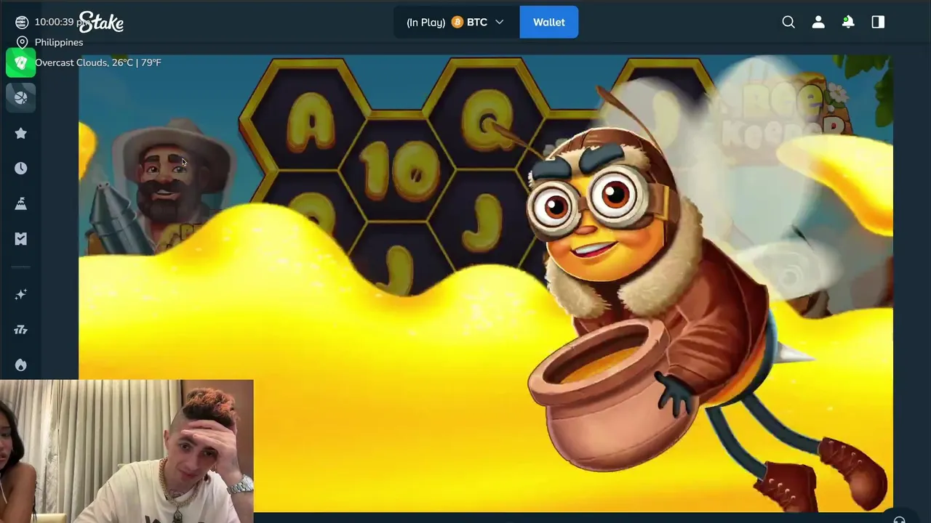Viewport: 931px width, 523px height.
Task: Click the '10:00:39' time display
Action: (x=55, y=23)
